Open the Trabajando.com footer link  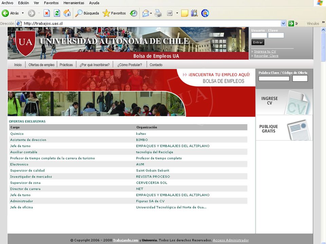126,240
